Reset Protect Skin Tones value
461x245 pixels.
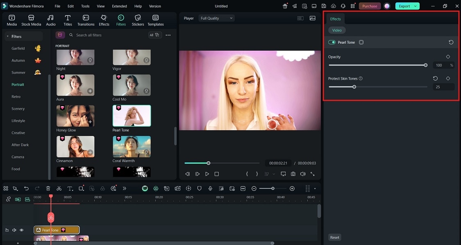[x=436, y=78]
